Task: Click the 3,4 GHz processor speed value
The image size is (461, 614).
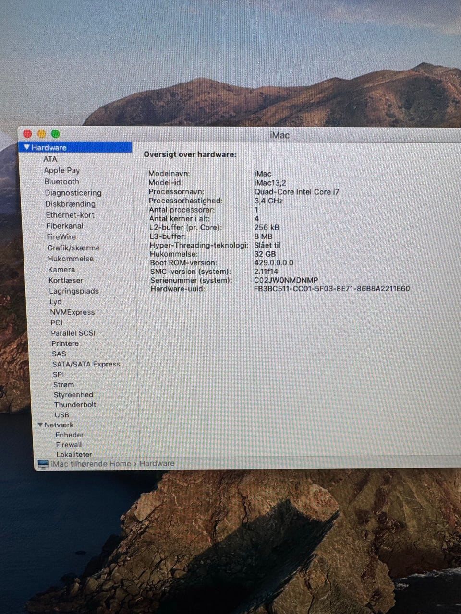Action: pyautogui.click(x=269, y=201)
